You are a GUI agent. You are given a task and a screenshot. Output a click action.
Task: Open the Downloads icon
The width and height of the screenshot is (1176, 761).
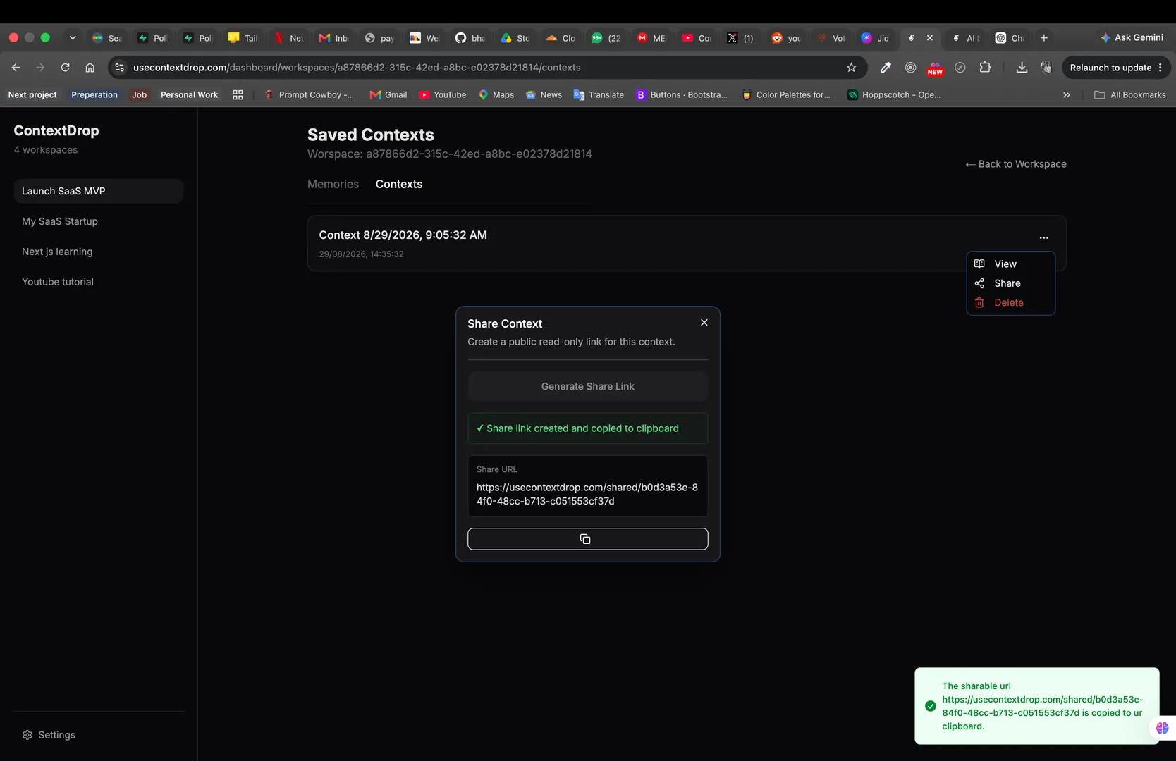1021,68
